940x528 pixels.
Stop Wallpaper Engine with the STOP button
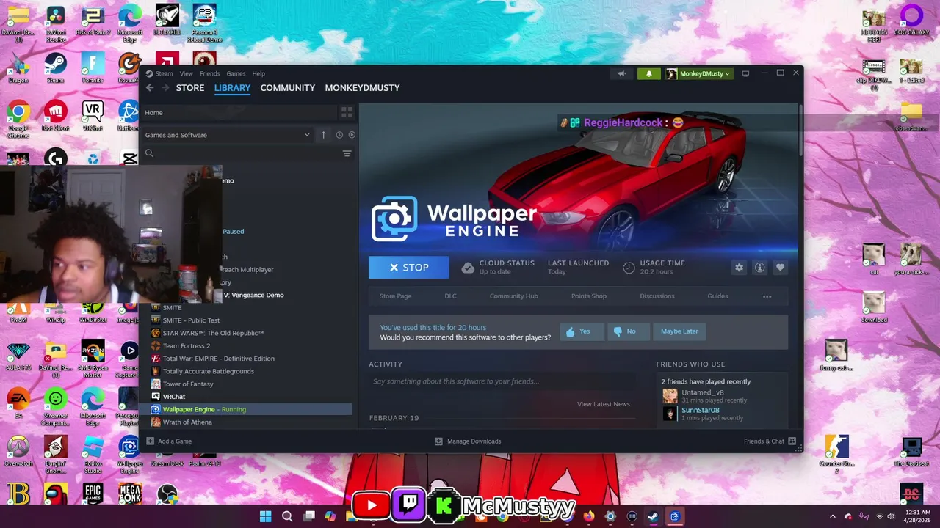(408, 268)
